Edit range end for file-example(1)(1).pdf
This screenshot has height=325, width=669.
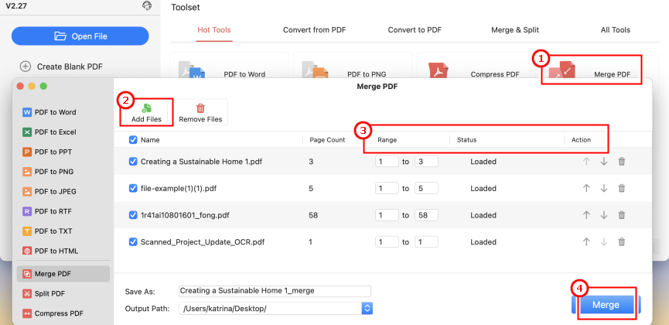point(426,188)
